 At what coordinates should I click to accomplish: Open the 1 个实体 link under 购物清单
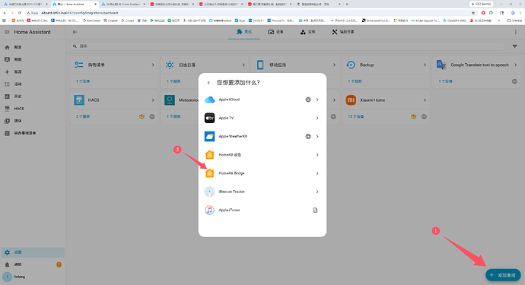pos(83,81)
